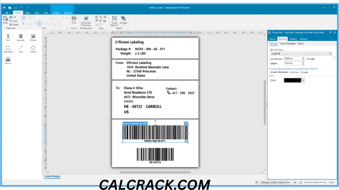Select the Line tool
Viewport: 339px width, 190px height.
[21, 49]
